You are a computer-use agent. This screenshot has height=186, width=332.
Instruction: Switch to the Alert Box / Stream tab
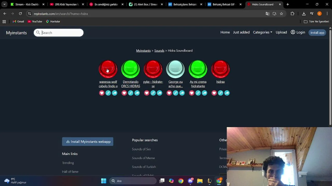pos(146,4)
